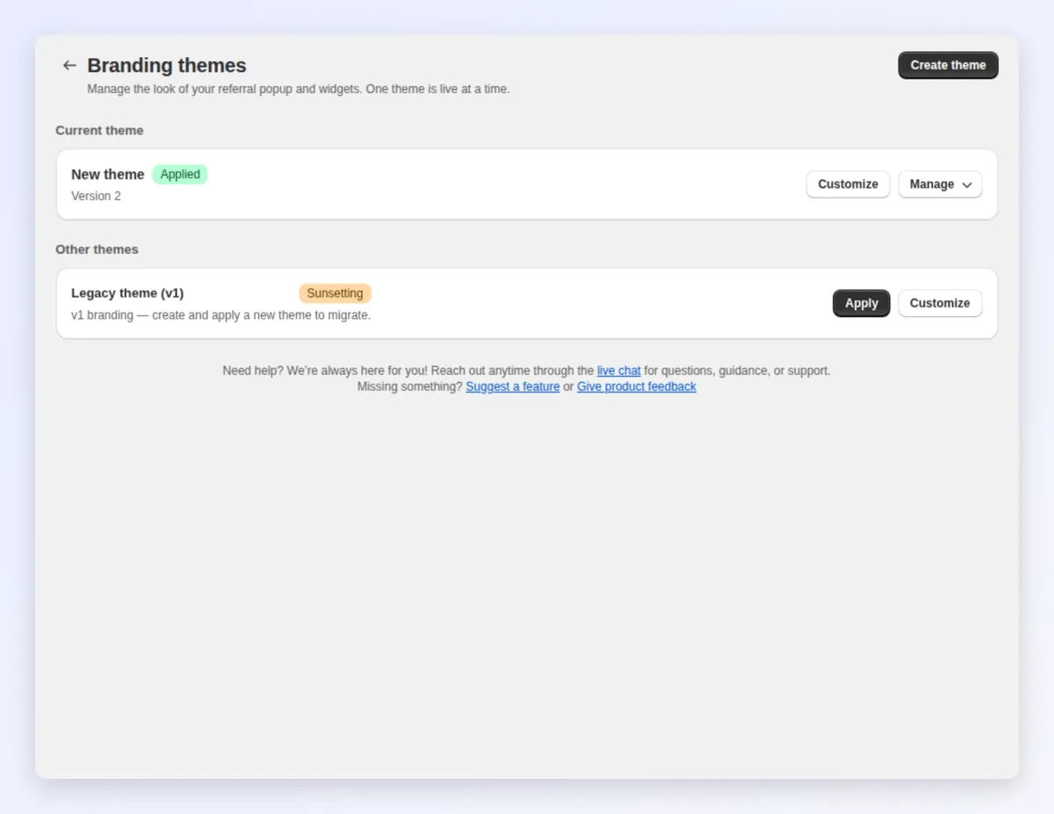1054x814 pixels.
Task: Follow the Suggest a feature link
Action: point(512,386)
